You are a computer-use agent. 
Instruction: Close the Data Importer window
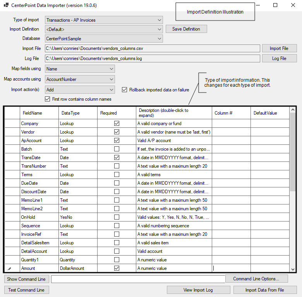pos(293,5)
